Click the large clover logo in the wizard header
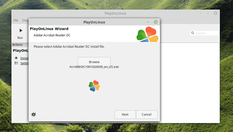 click(147, 34)
